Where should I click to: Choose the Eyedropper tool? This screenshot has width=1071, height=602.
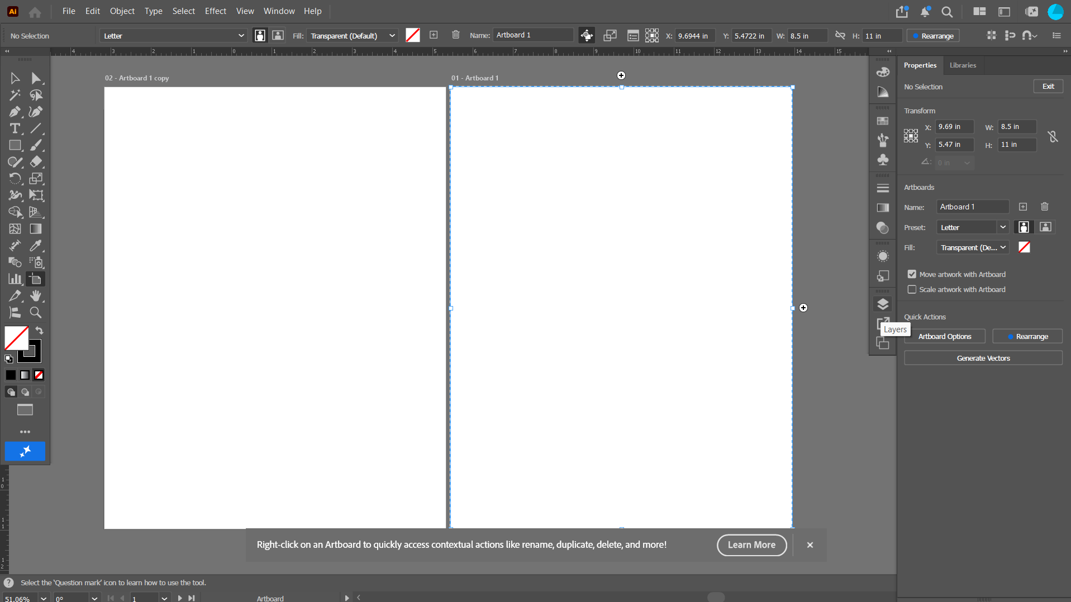pos(36,246)
